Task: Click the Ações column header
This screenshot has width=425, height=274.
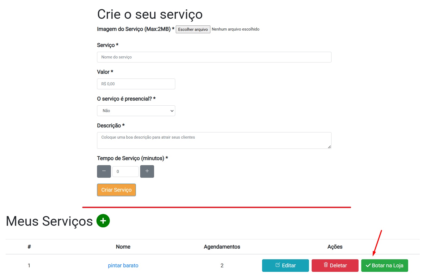Action: [335, 247]
